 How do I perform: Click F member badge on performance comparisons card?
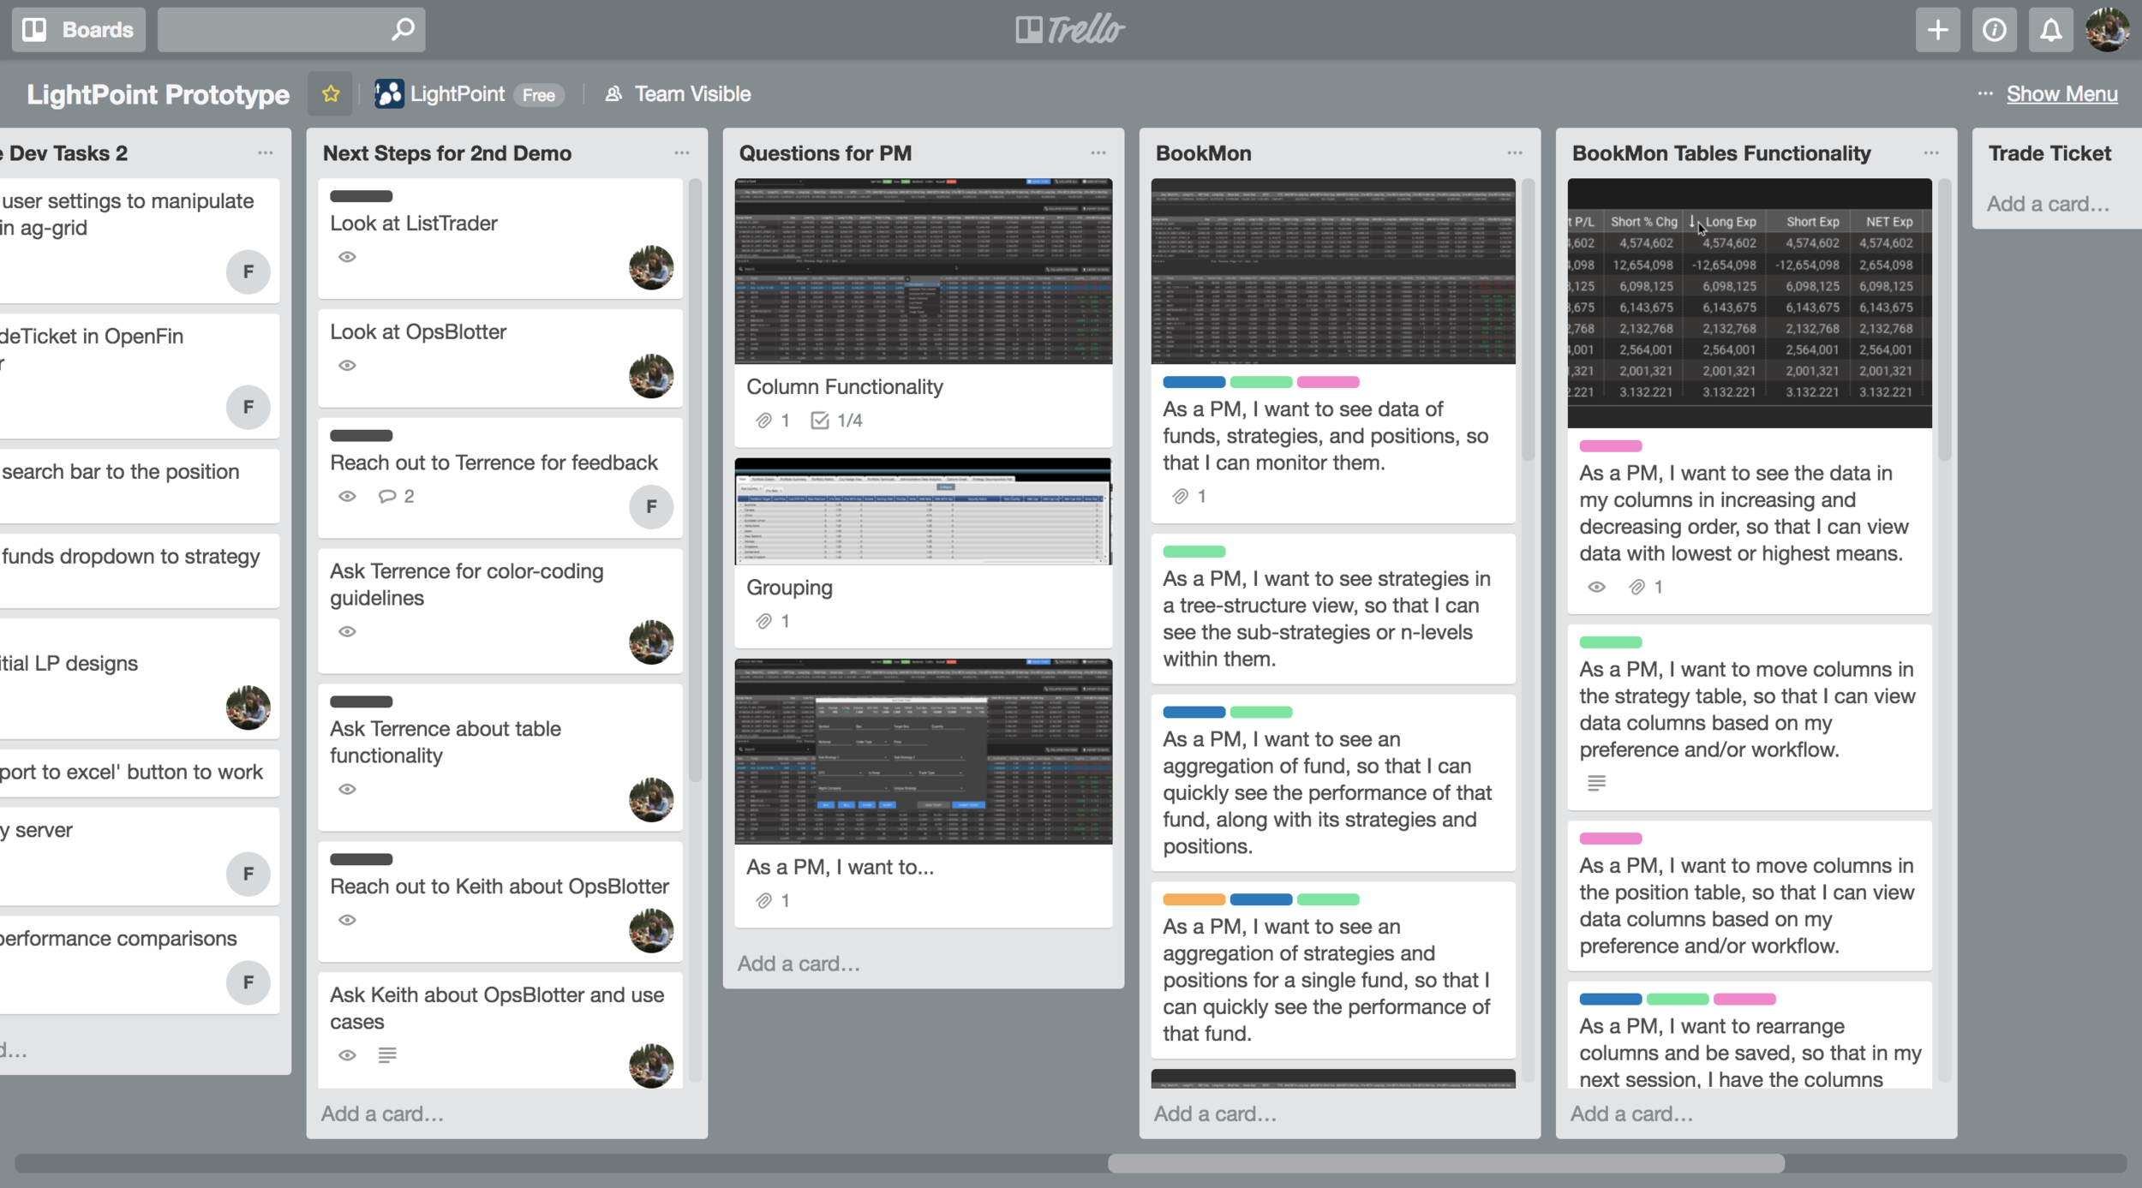248,982
